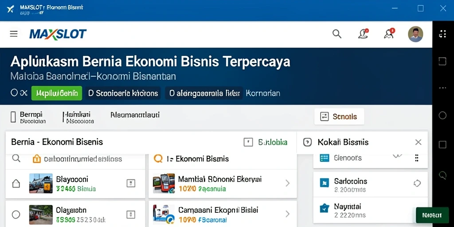
Task: Click the Aplunkasm Bernia Ekonomi Bisnis Terpercaya headline
Action: 150,62
